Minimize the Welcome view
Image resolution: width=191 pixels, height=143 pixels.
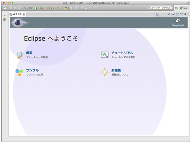coord(182,14)
